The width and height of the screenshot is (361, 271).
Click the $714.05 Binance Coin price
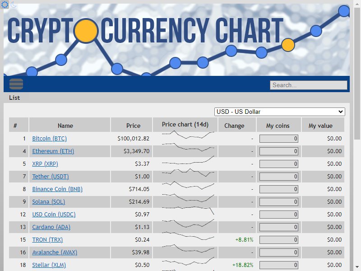click(x=139, y=189)
